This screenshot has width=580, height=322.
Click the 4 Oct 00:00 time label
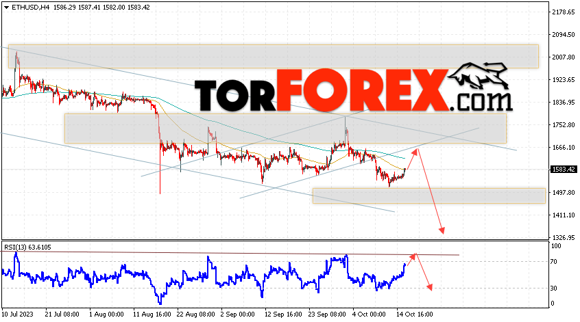pyautogui.click(x=369, y=314)
